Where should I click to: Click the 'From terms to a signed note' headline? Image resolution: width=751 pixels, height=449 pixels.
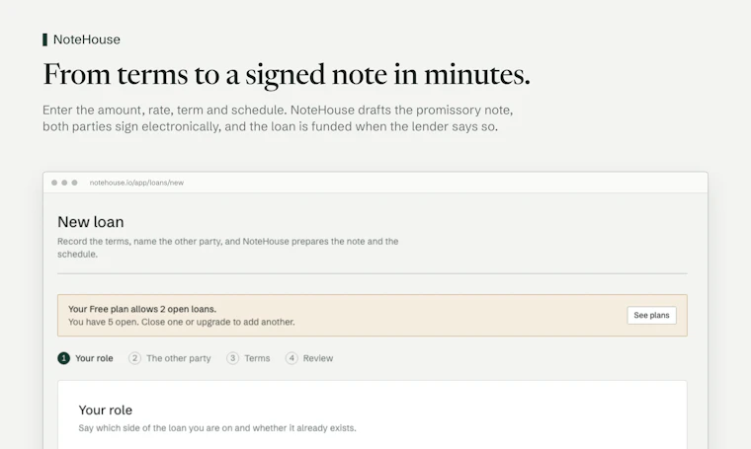[x=287, y=75]
